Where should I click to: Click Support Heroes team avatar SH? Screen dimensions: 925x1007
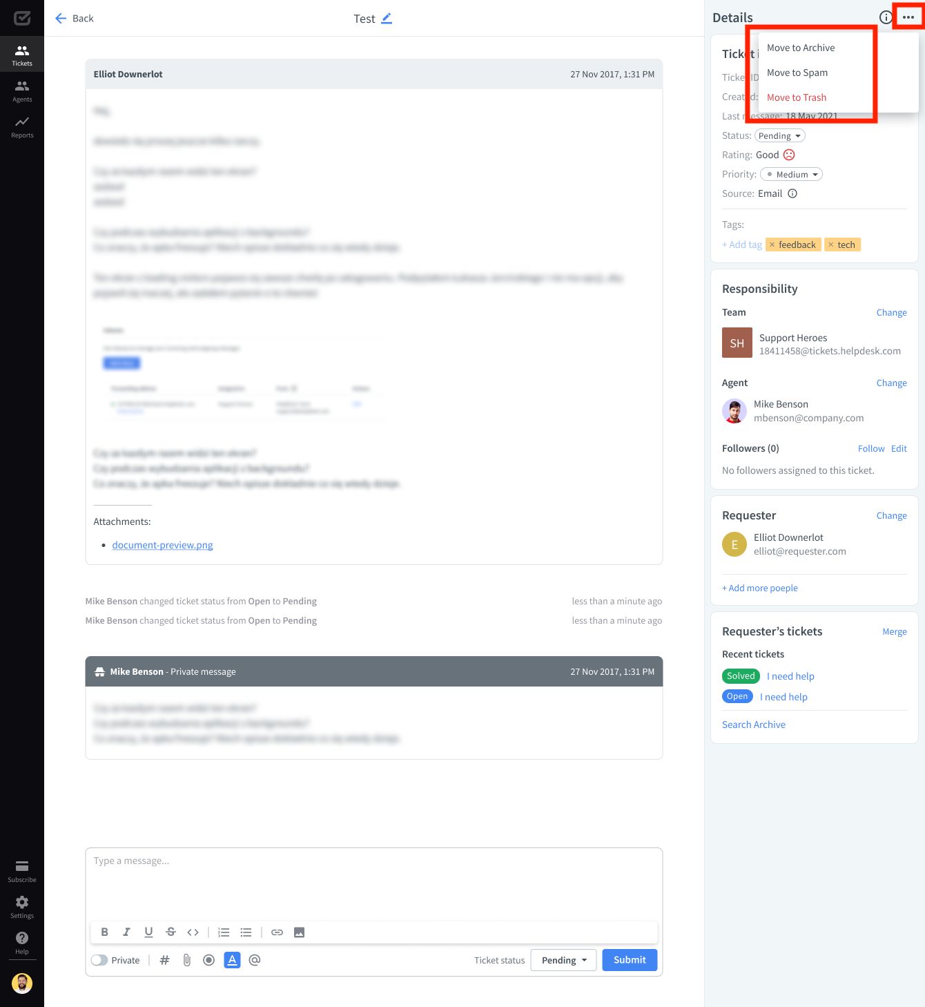point(737,343)
